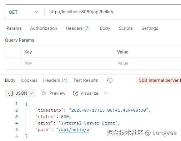
Task: Click the empty query param Value field
Action: pyautogui.click(x=147, y=63)
